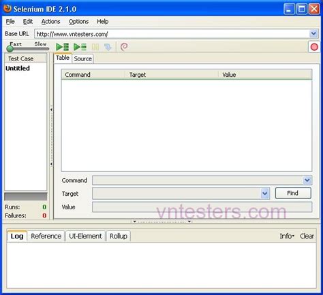
Task: Toggle the red Record button
Action: click(x=314, y=47)
